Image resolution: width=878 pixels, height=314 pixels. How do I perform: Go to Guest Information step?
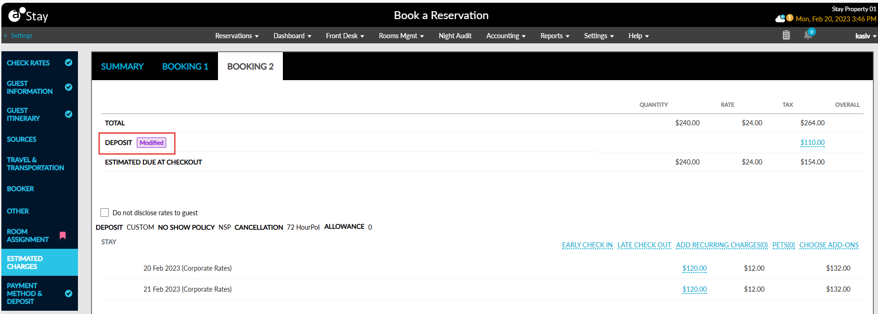click(29, 87)
